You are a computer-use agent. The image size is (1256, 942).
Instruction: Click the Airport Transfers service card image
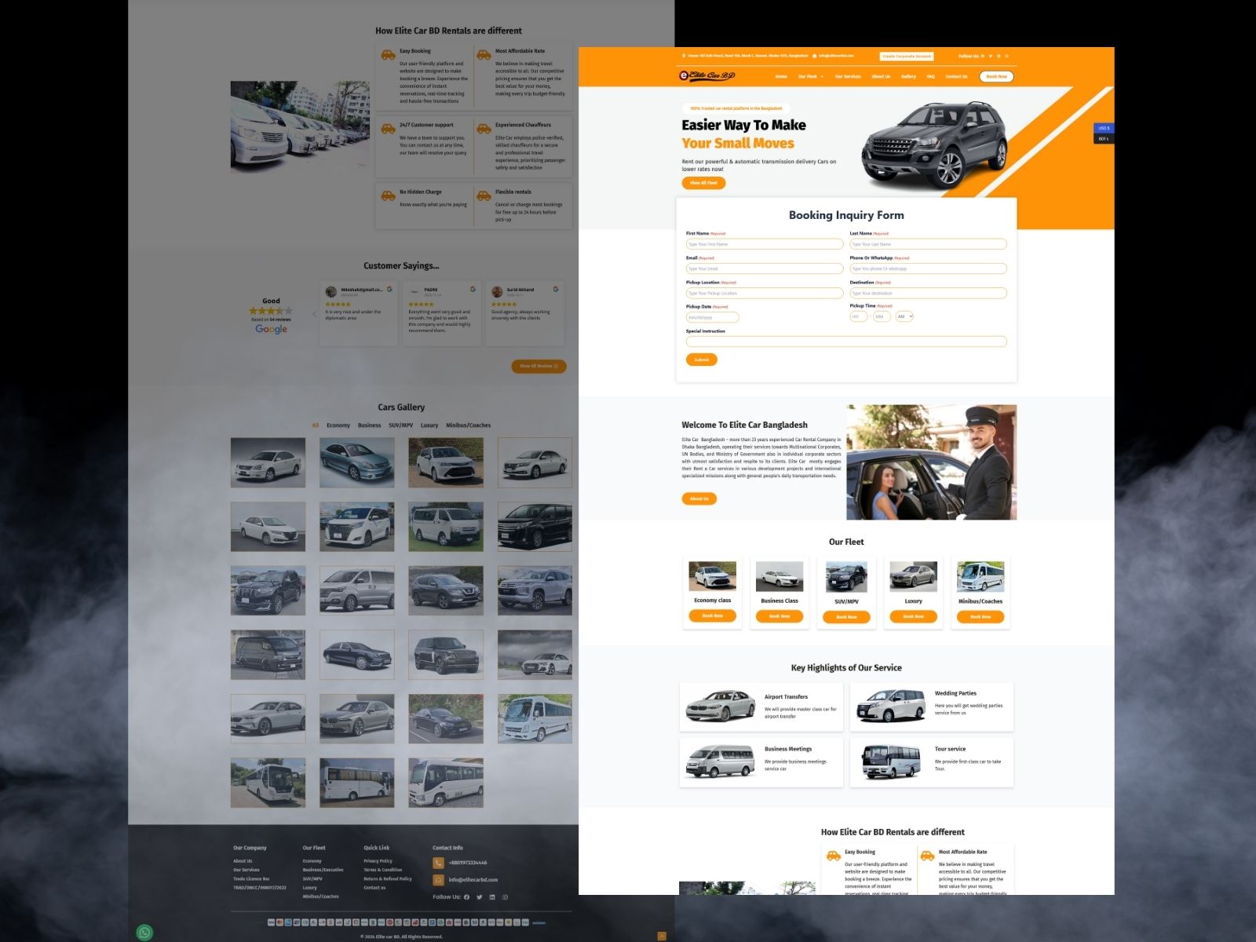tap(720, 706)
